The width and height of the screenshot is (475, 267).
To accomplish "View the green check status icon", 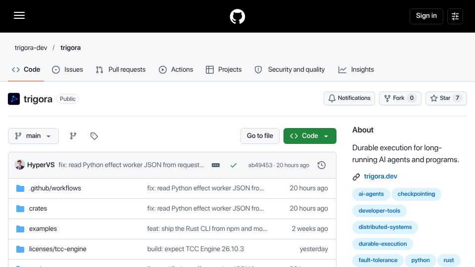I will tap(233, 165).
